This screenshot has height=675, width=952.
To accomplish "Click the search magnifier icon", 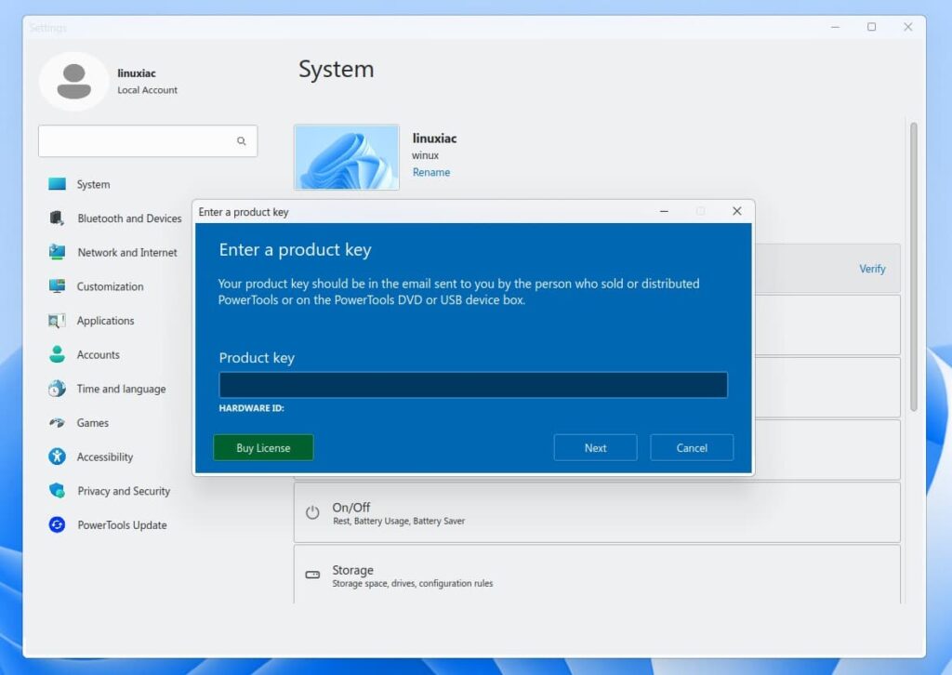I will [242, 140].
